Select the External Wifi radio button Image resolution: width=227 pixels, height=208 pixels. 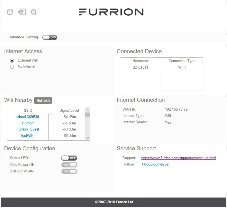[x=11, y=60]
